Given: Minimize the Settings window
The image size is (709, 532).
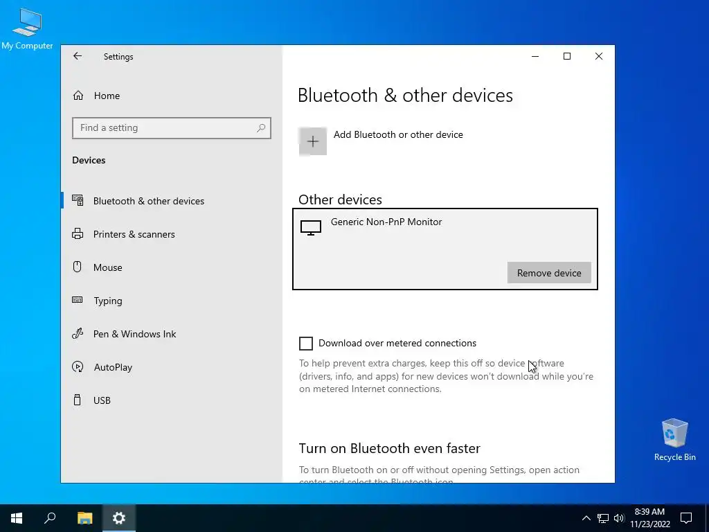Looking at the screenshot, I should [535, 56].
